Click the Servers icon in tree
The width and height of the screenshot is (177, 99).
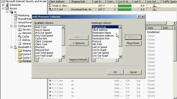(x=20, y=29)
